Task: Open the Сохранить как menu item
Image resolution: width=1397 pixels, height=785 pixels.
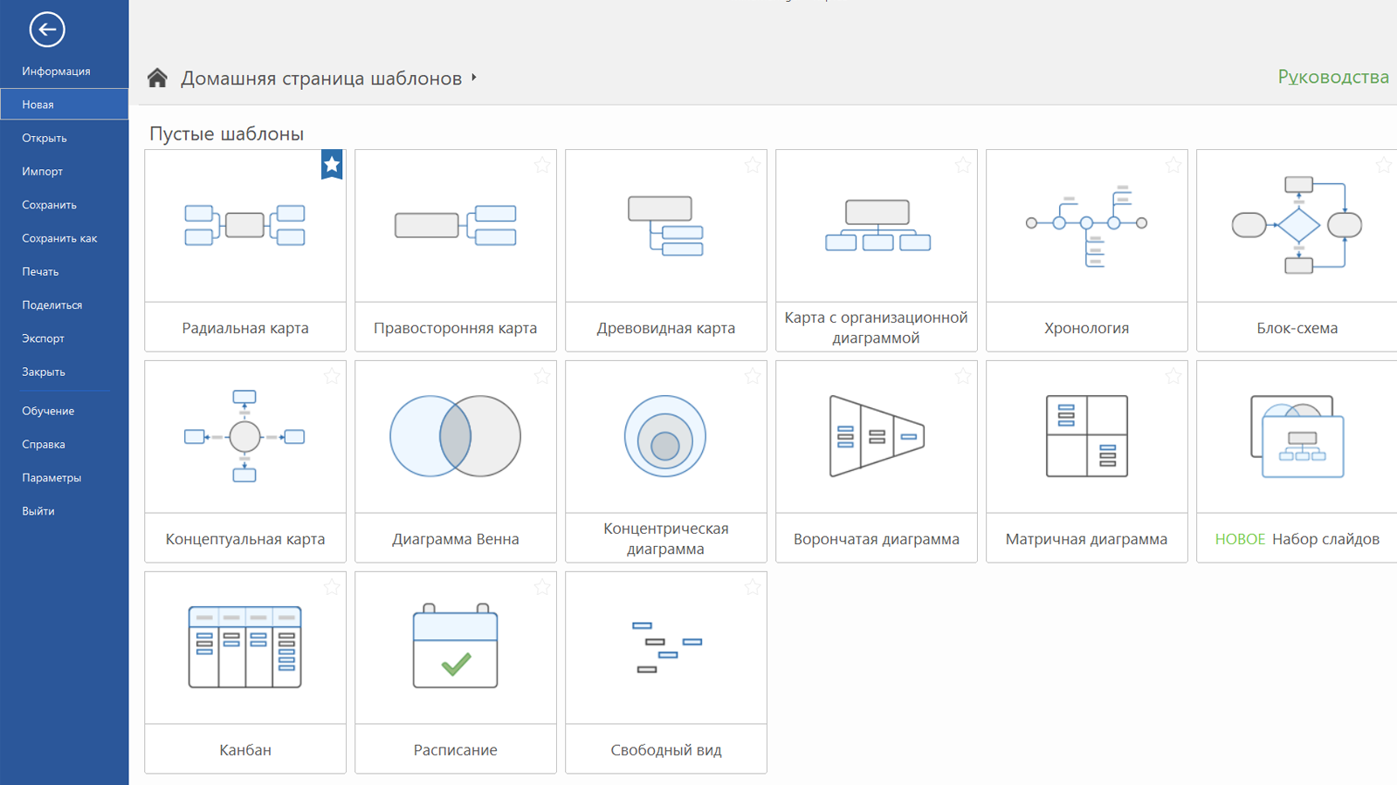Action: point(59,238)
